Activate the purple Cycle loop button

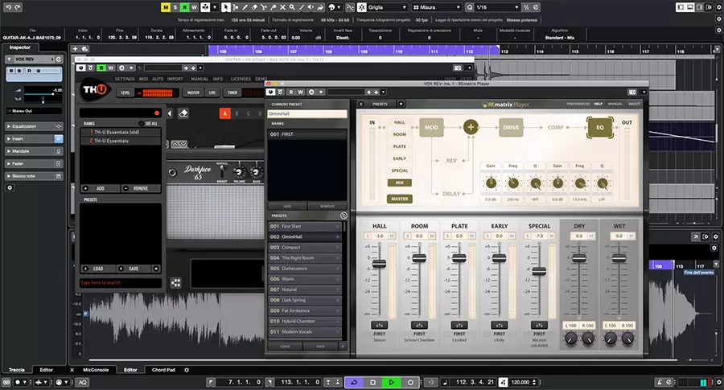tap(355, 382)
